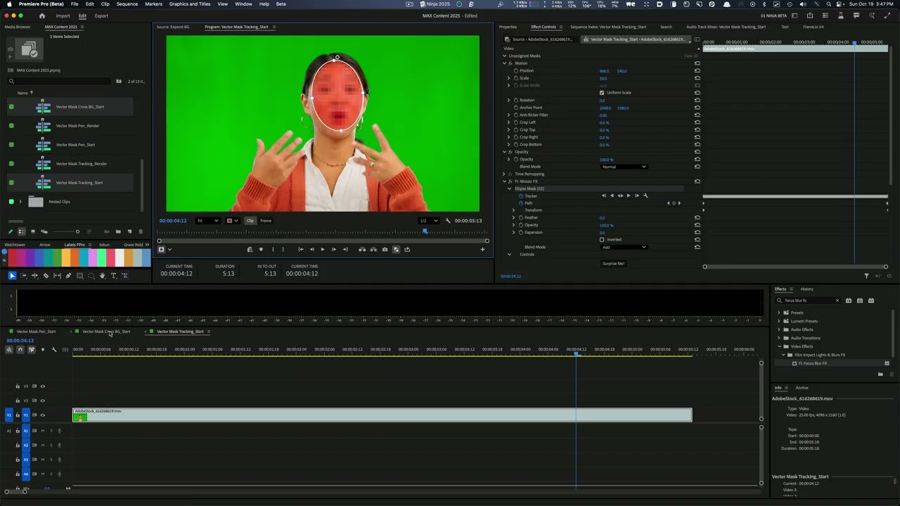
Task: Open Program monitor settings wrench
Action: 448,221
